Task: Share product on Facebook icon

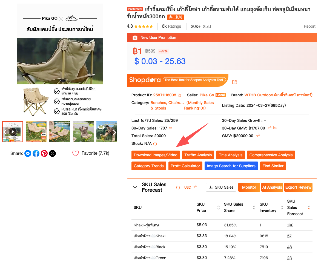Action: (x=36, y=153)
